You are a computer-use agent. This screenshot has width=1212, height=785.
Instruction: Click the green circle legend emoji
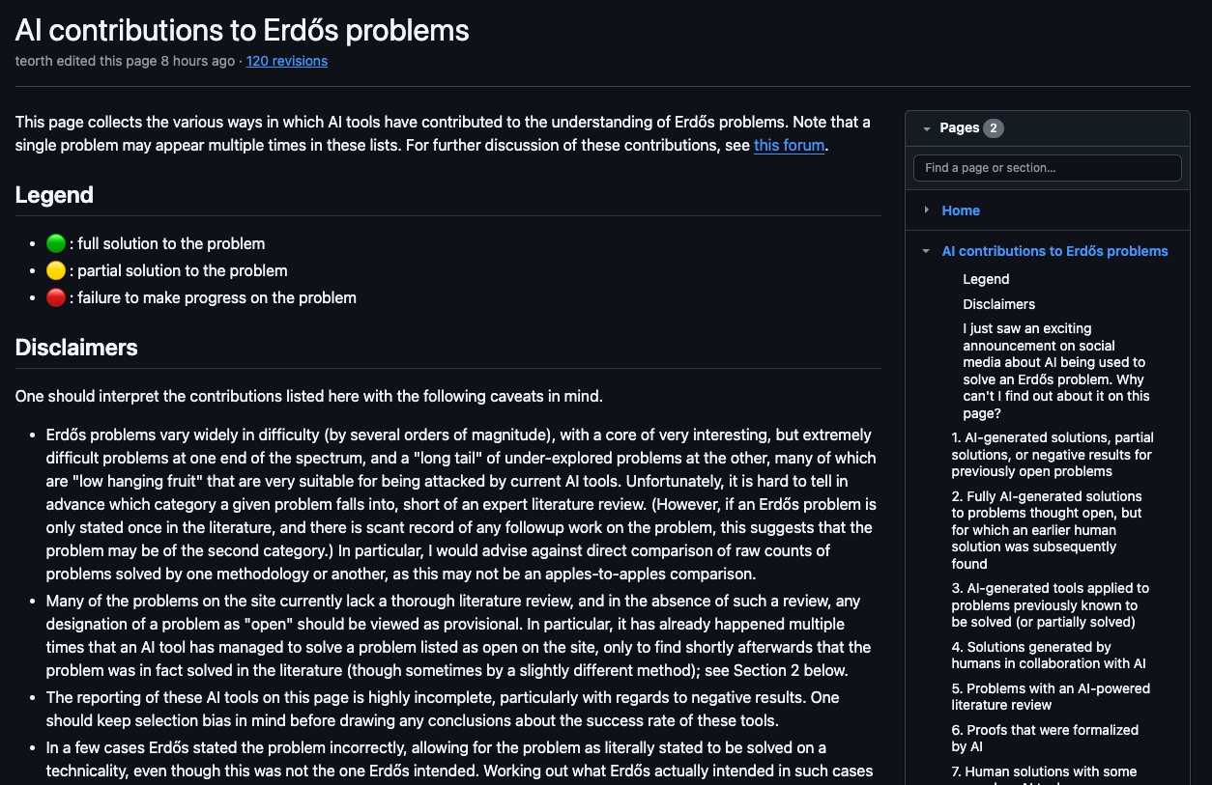(56, 244)
